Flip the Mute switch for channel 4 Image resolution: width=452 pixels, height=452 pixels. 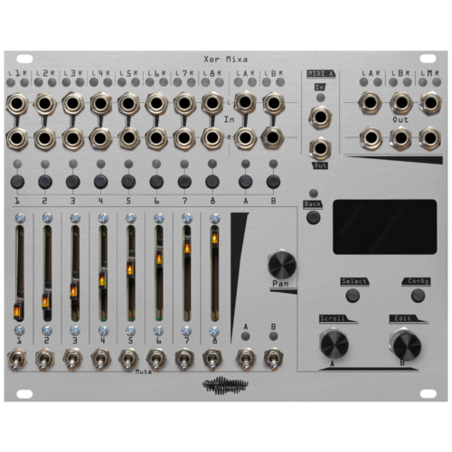(100, 360)
